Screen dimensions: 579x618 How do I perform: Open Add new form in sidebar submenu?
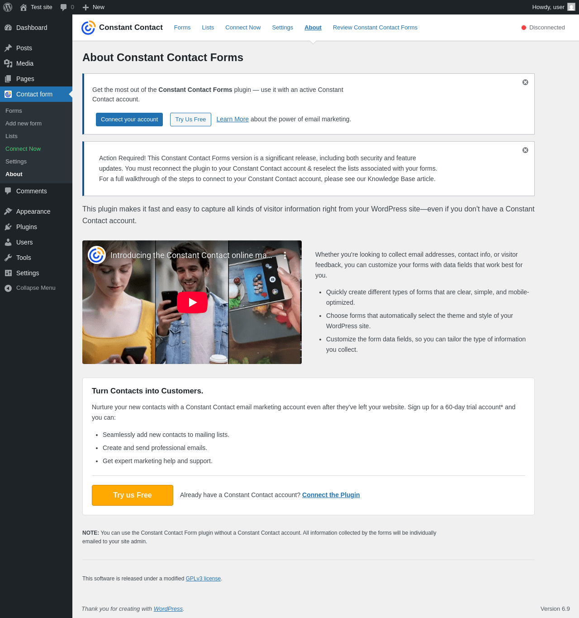click(x=24, y=124)
